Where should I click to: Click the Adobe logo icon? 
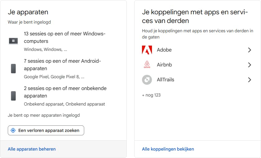point(147,50)
